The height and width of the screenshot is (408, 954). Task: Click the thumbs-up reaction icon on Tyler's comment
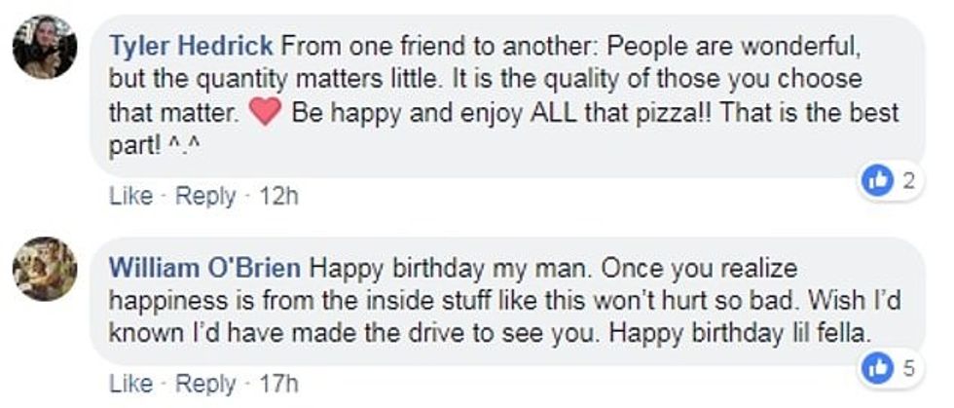pyautogui.click(x=878, y=178)
